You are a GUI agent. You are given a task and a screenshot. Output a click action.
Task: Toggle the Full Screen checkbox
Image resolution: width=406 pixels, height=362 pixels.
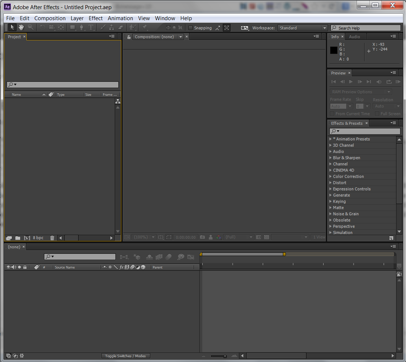pos(377,114)
